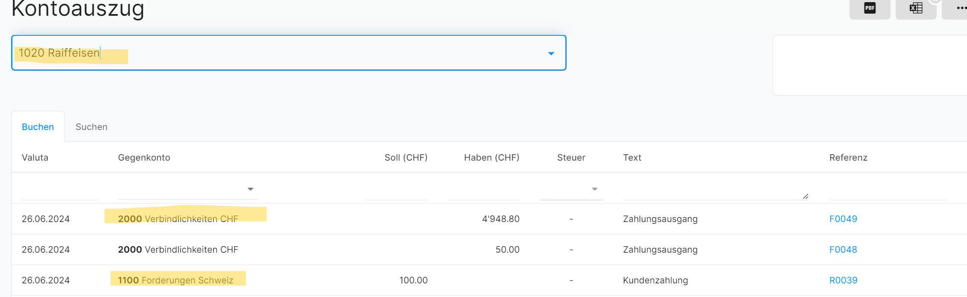Click the Soll (CHF) amount input field

point(397,189)
